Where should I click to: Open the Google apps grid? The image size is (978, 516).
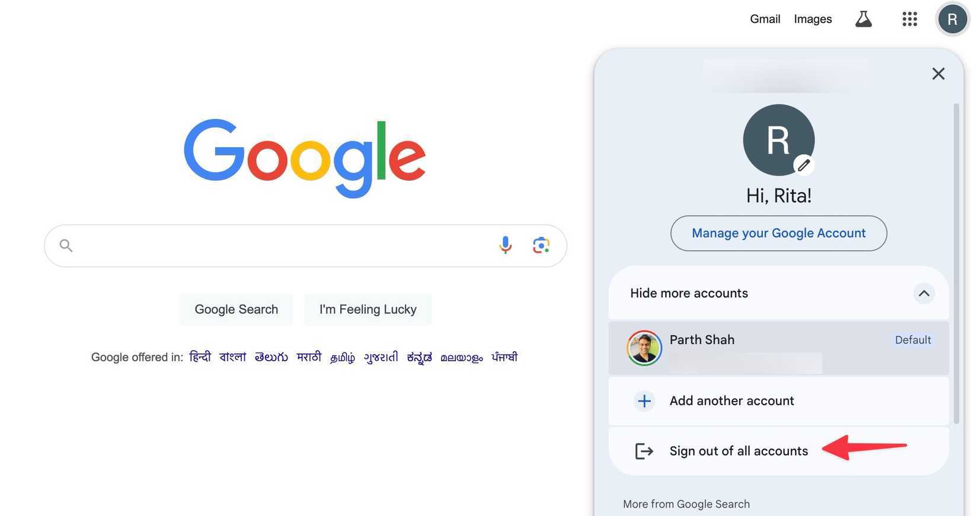[909, 19]
